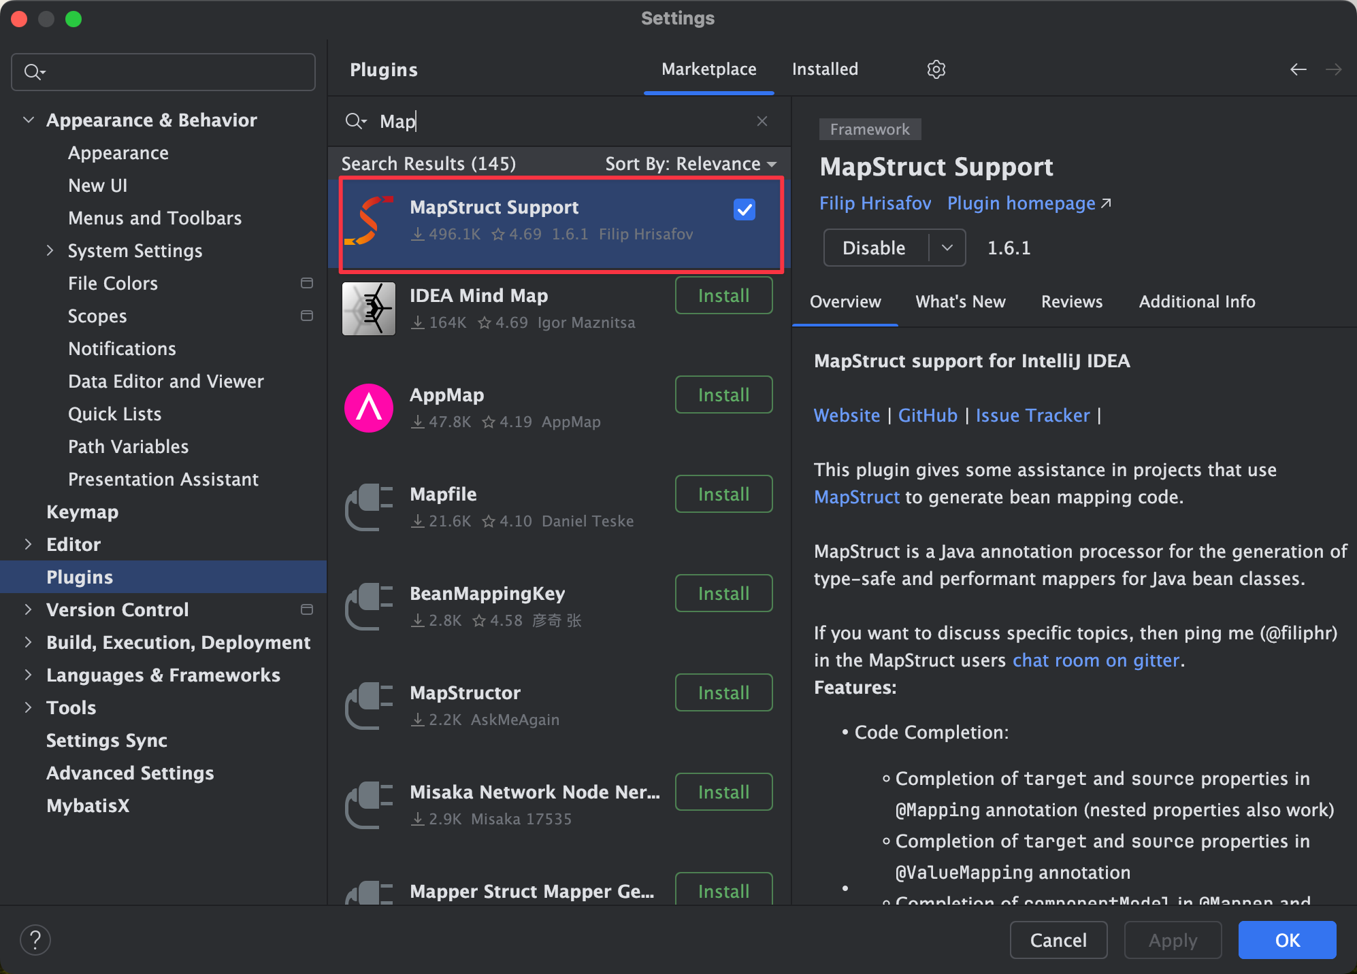Click the AppMap plugin icon
The image size is (1357, 974).
[x=369, y=408]
